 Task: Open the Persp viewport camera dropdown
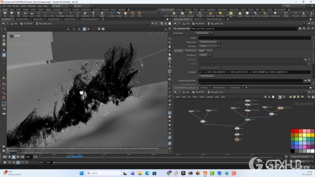point(152,34)
